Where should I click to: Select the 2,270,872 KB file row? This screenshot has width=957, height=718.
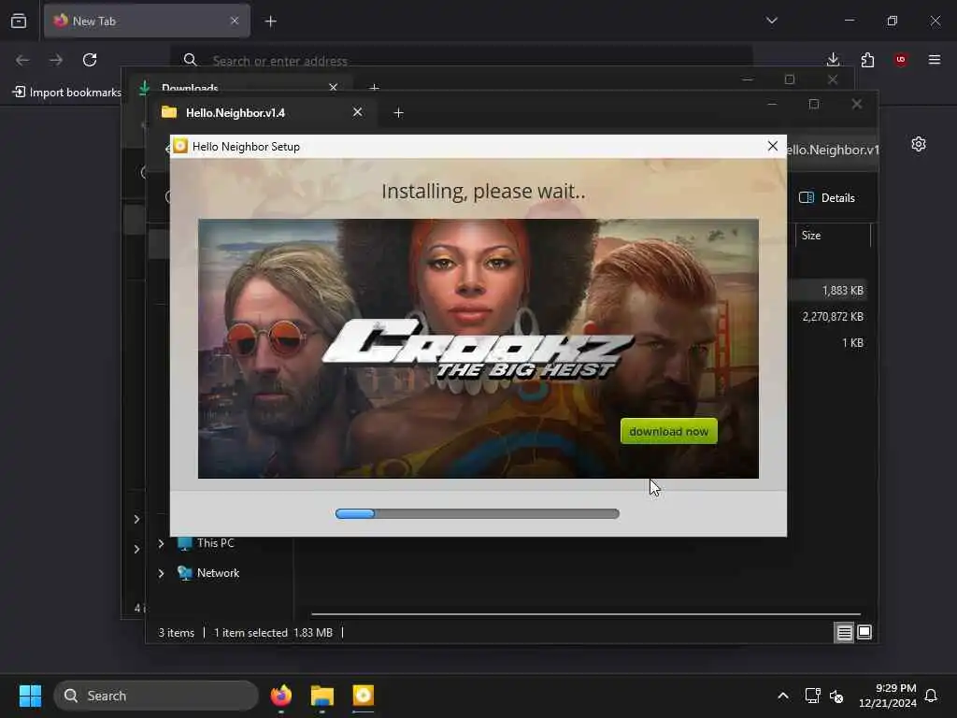point(827,316)
